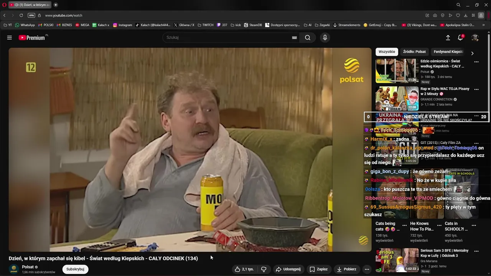Open the Polsat channel name link
The height and width of the screenshot is (276, 491).
coord(28,267)
